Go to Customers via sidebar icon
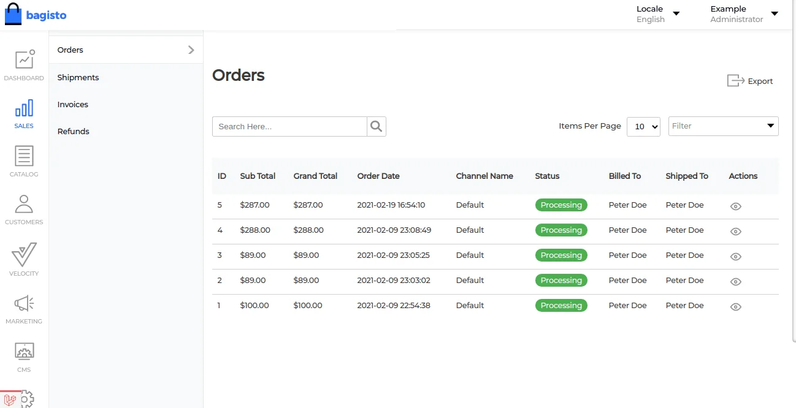The width and height of the screenshot is (796, 408). [24, 205]
